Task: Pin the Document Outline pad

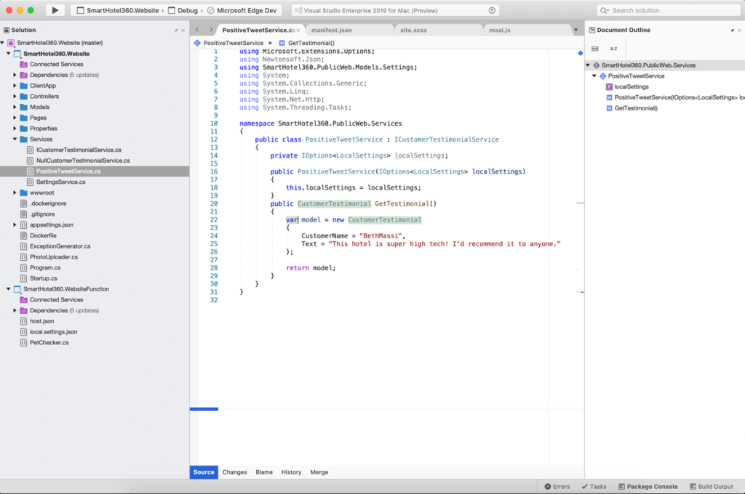Action: [733, 30]
